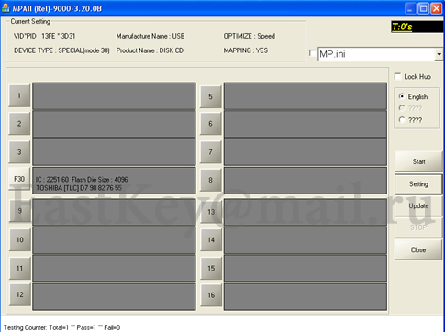Click the empty status panel for port 16
The image size is (445, 332).
(306, 297)
